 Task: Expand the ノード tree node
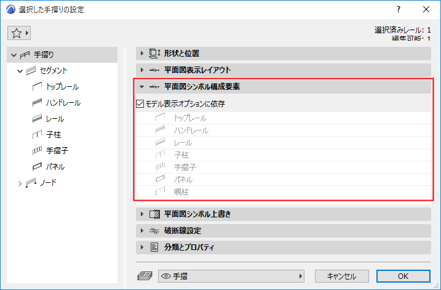click(x=20, y=183)
